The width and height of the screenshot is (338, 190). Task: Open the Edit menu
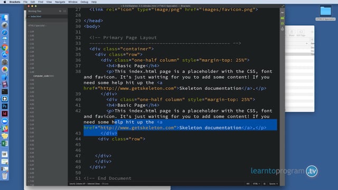point(33,2)
